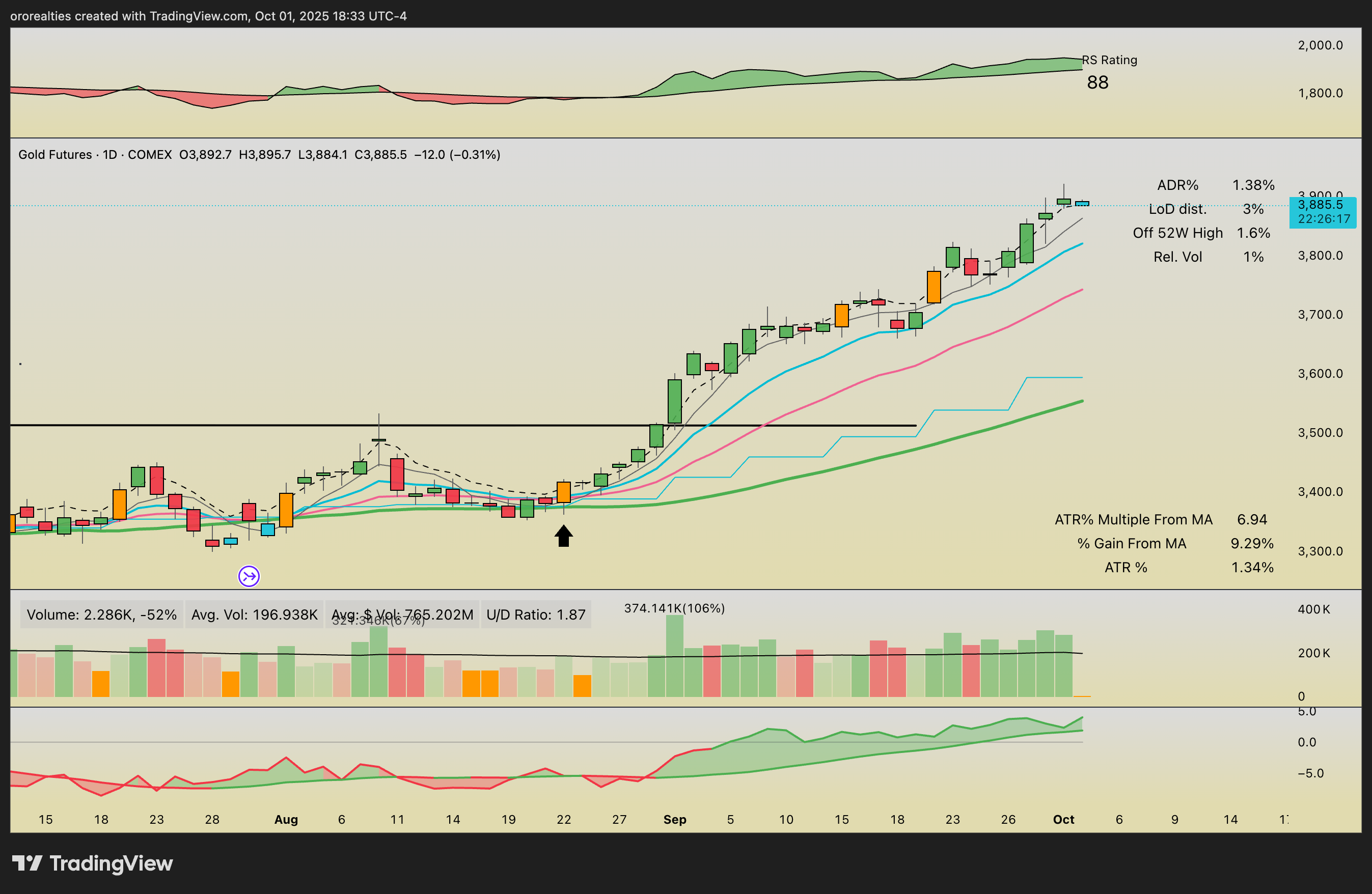Viewport: 1372px width, 894px height.
Task: Click the Volume 2.286K label box
Action: pos(101,614)
